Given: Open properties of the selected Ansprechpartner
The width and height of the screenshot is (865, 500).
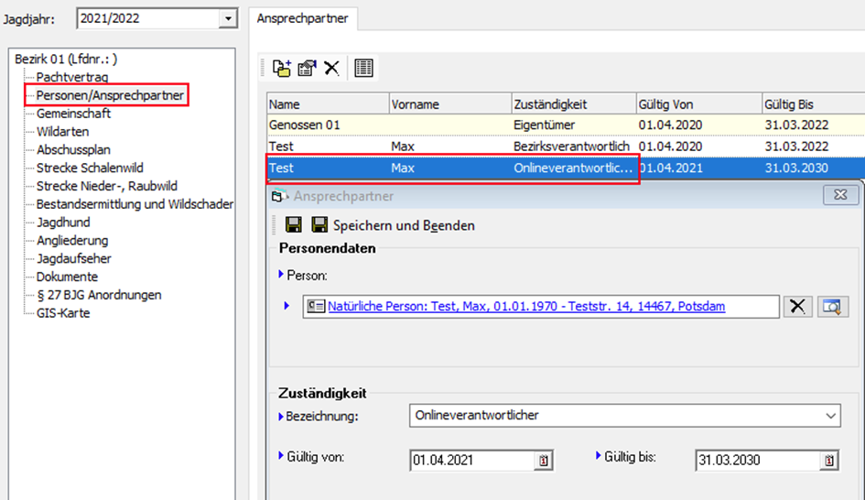Looking at the screenshot, I should pos(307,68).
